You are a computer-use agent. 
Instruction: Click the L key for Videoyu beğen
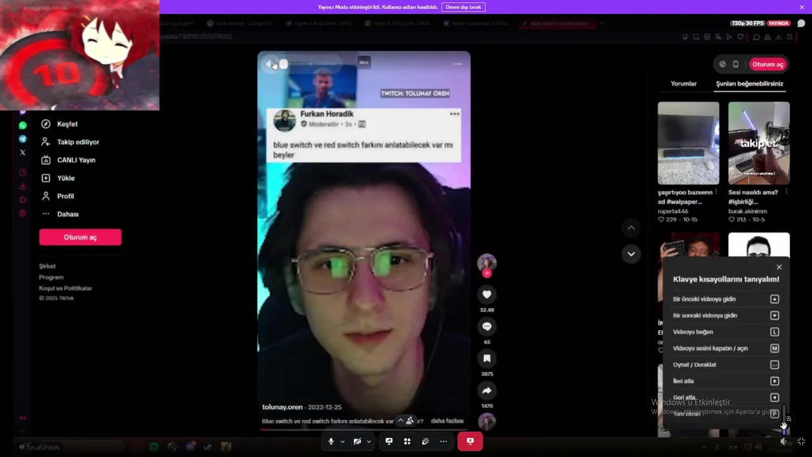click(x=775, y=332)
